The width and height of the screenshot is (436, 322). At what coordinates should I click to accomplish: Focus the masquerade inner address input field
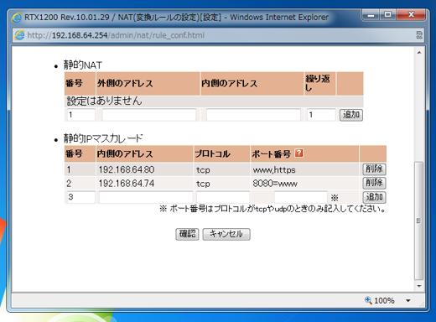[146, 197]
